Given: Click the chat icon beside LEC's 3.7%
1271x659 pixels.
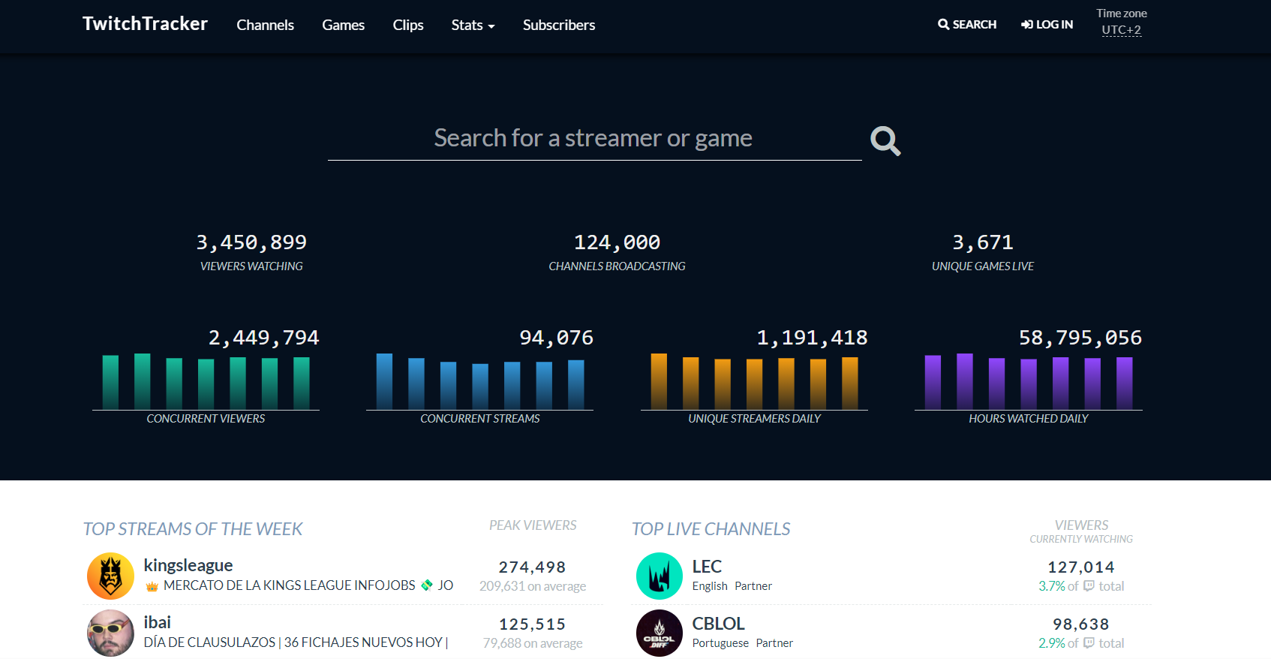Looking at the screenshot, I should 1089,586.
